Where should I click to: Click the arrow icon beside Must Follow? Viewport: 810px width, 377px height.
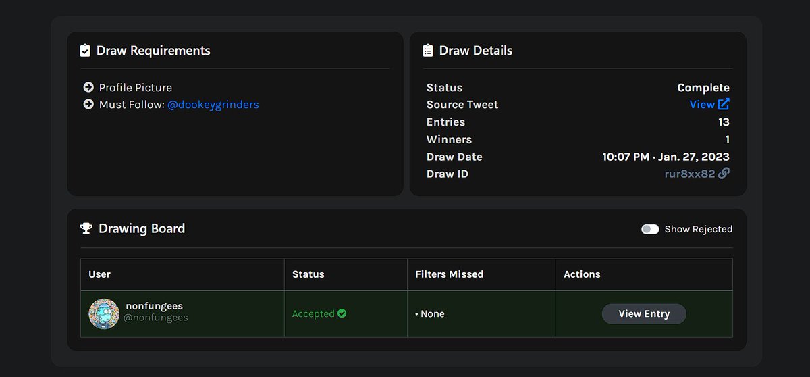pyautogui.click(x=88, y=105)
